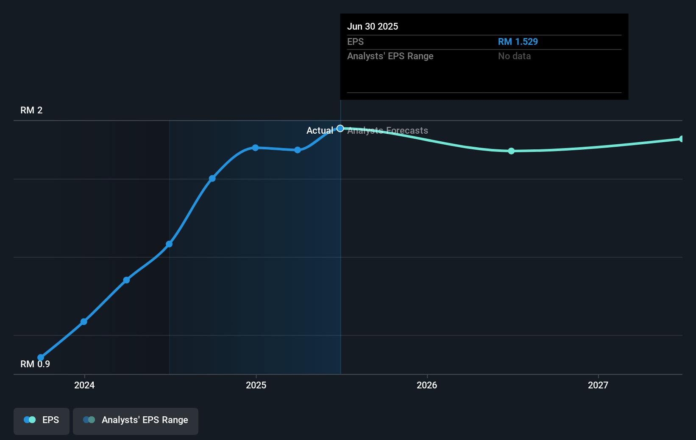The width and height of the screenshot is (696, 440).
Task: Click the green forecast data point near 2026
Action: click(511, 151)
